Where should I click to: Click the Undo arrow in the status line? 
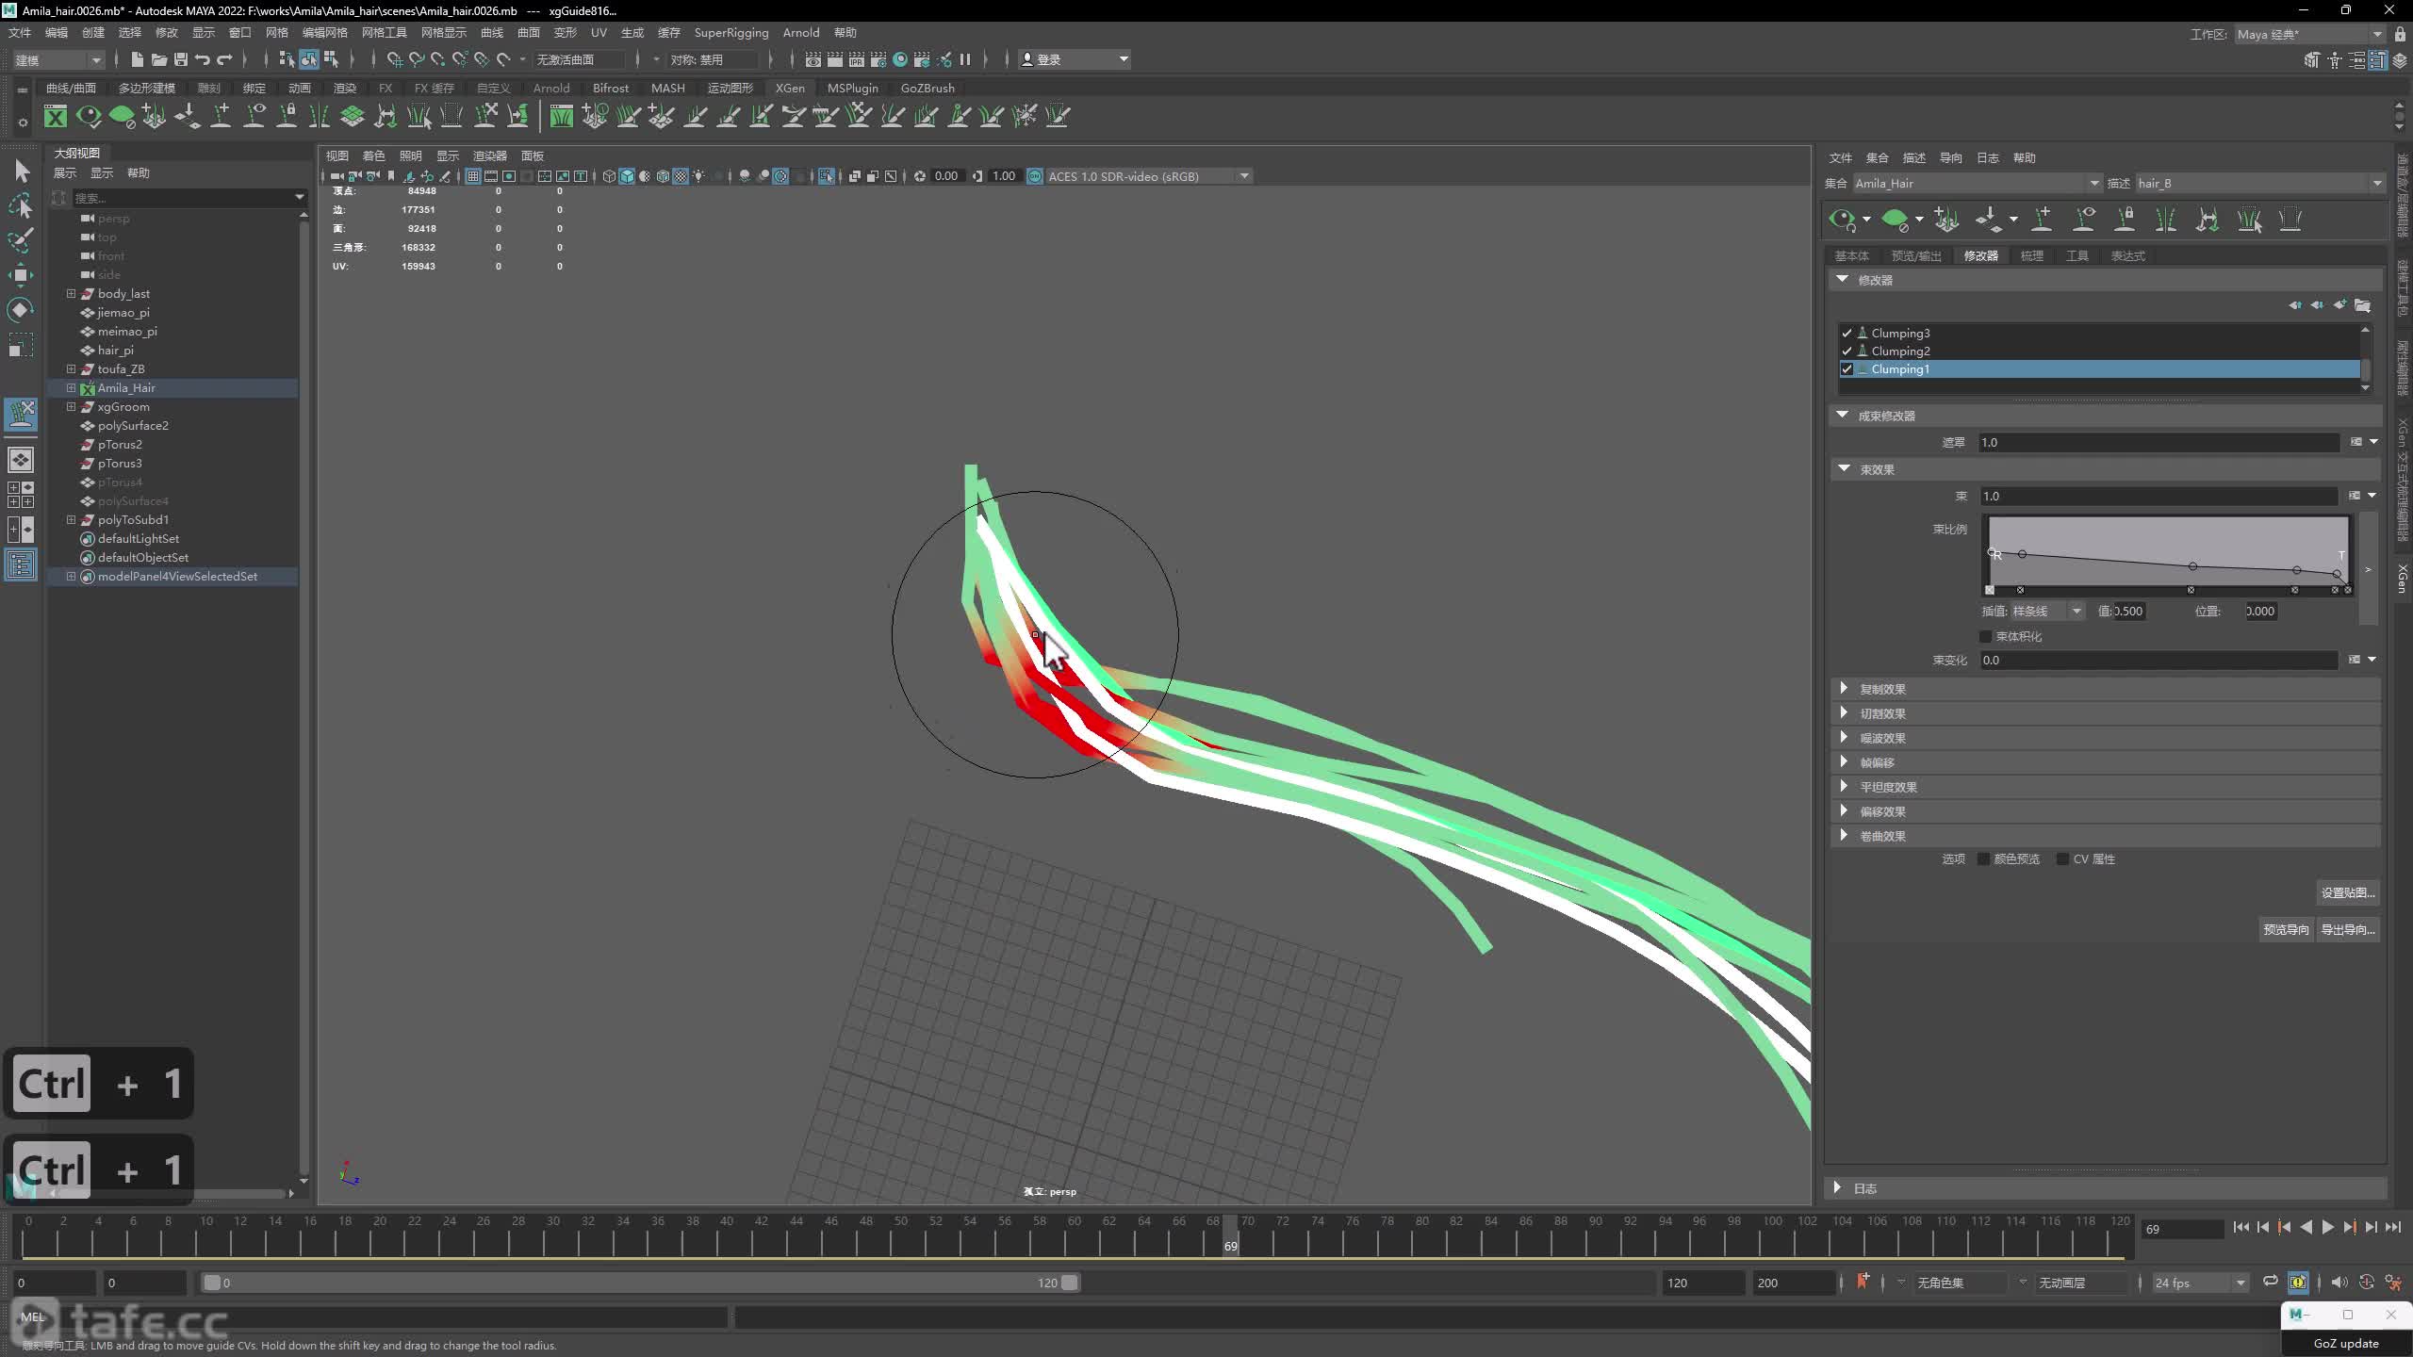coord(202,59)
